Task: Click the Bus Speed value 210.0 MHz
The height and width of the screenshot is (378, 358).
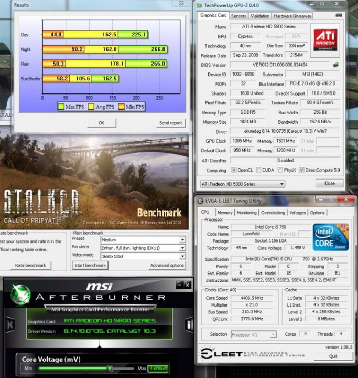Action: click(x=252, y=312)
